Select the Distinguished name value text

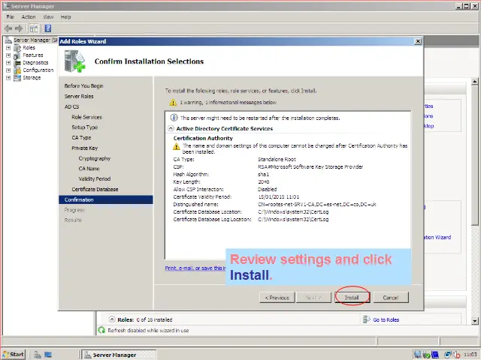pyautogui.click(x=317, y=205)
